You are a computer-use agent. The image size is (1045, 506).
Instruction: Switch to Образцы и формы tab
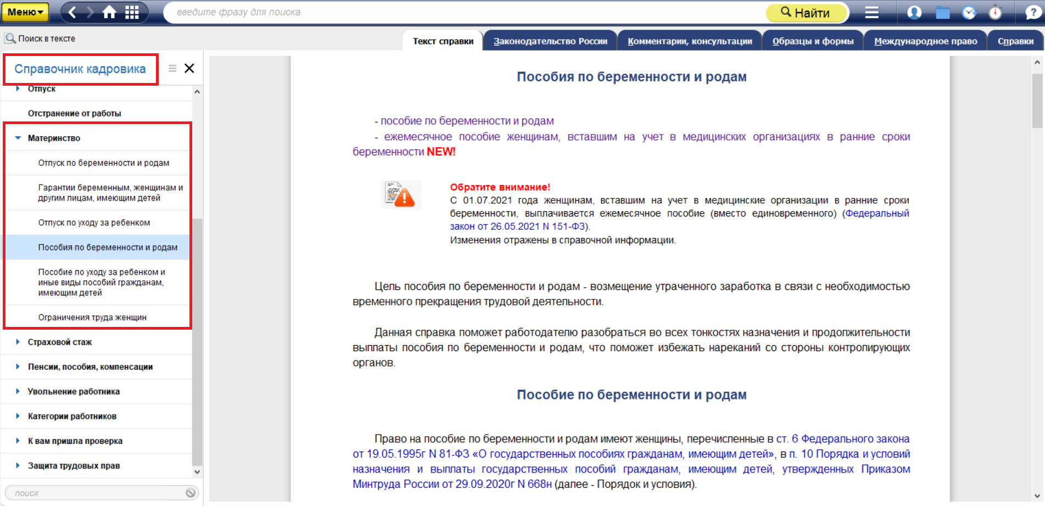(x=813, y=41)
